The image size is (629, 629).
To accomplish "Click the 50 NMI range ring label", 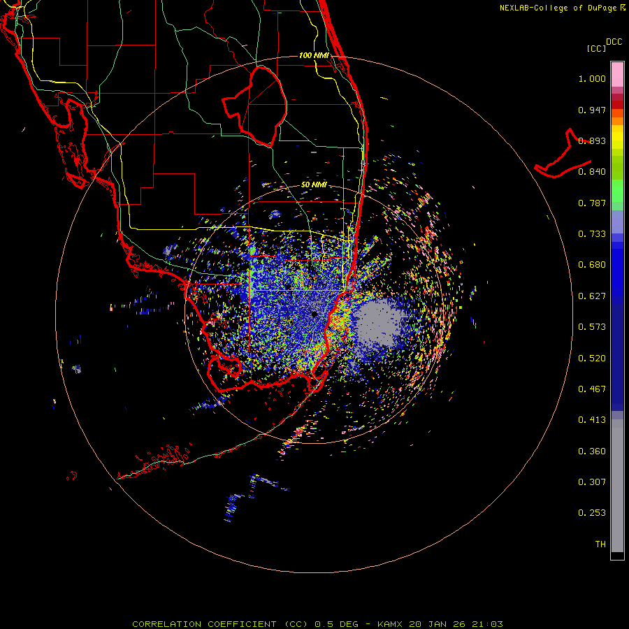I will click(x=314, y=185).
